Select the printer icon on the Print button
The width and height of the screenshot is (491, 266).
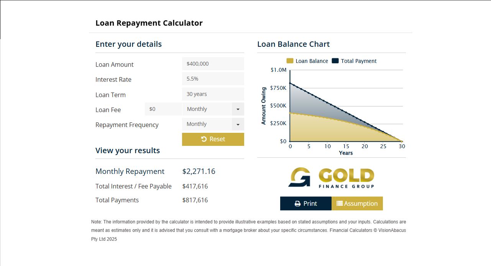tap(297, 203)
